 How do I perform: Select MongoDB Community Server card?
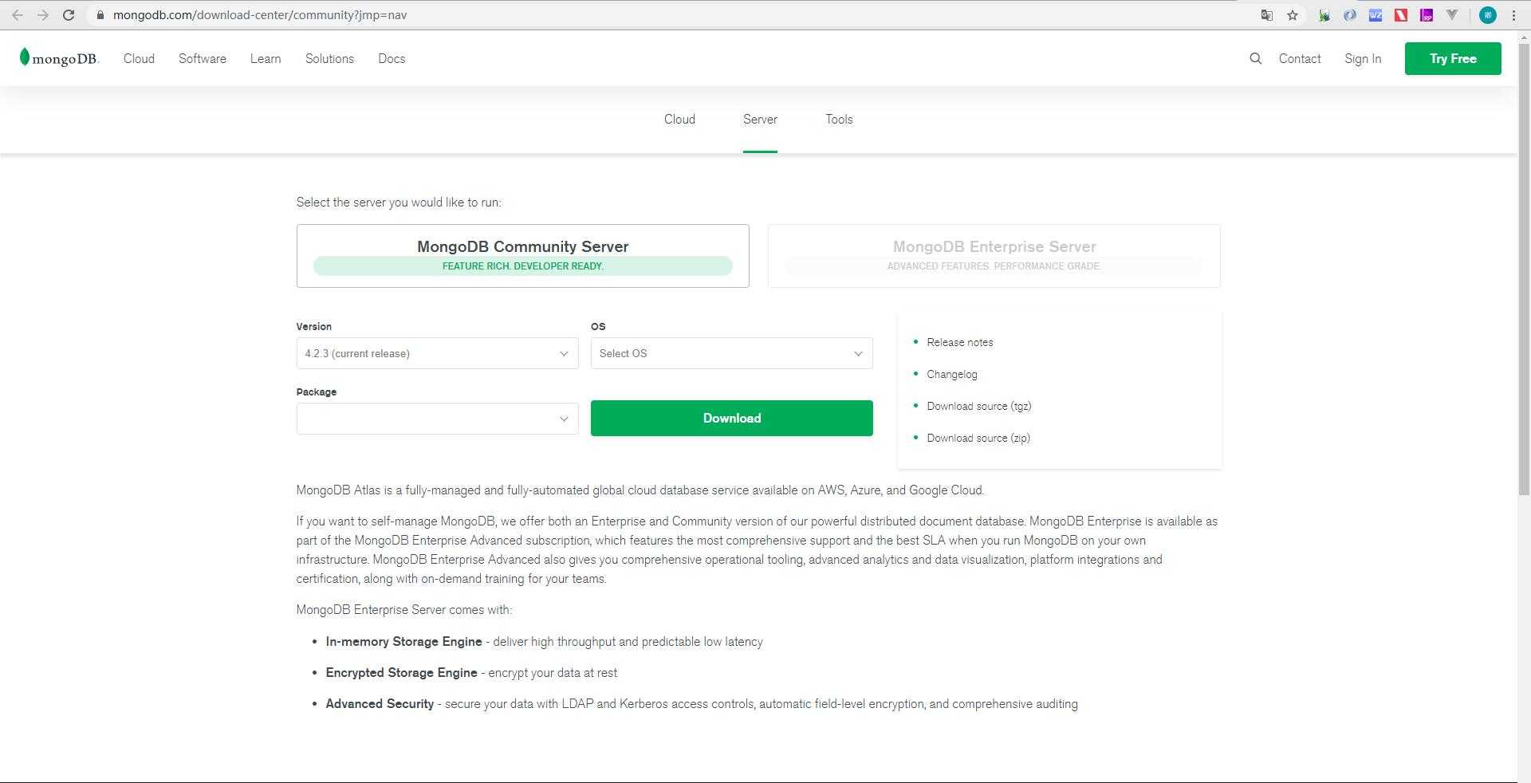coord(523,256)
